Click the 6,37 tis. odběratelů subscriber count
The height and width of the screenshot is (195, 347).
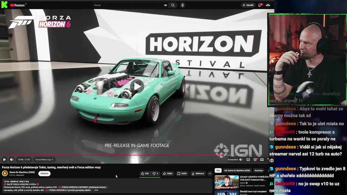[x=17, y=175]
